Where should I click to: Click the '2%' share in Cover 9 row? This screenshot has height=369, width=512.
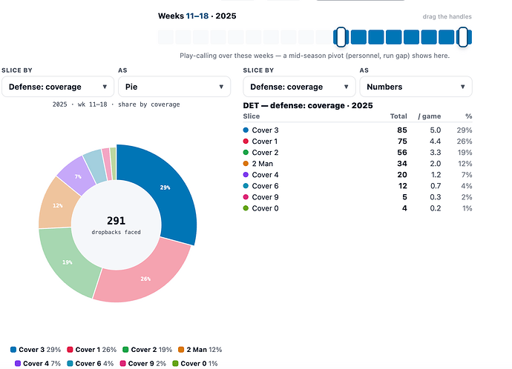pos(467,197)
